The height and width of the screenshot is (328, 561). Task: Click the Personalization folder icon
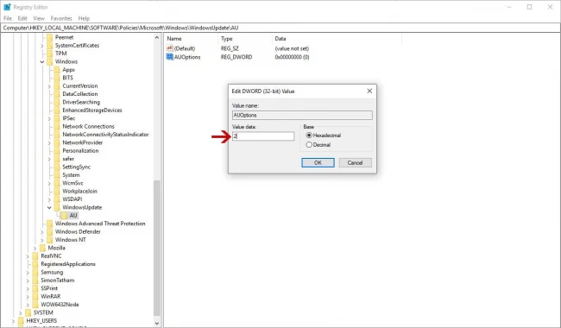click(56, 150)
